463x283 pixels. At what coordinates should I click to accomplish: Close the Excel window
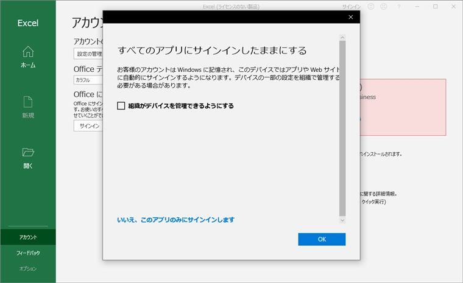(x=453, y=7)
